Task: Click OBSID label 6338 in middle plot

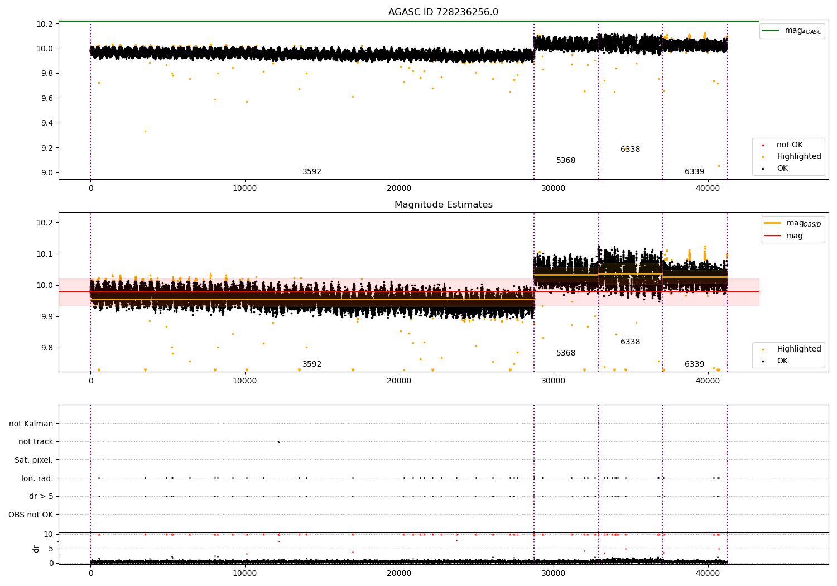Action: 630,342
